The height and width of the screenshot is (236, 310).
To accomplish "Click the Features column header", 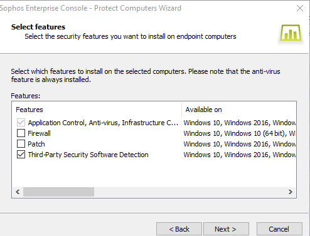I will point(97,110).
